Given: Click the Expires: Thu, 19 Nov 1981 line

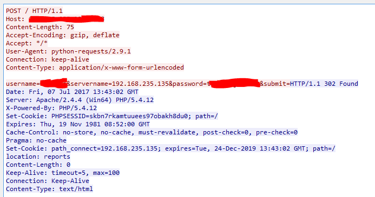Looking at the screenshot, I should tap(78, 125).
